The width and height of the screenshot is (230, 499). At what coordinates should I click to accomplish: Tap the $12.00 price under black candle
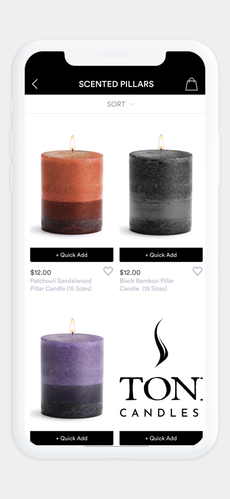pyautogui.click(x=130, y=272)
